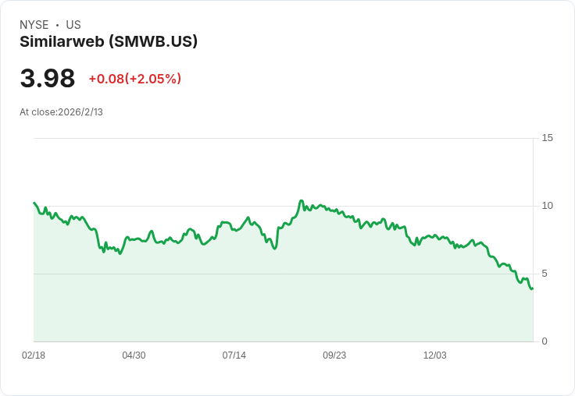Image resolution: width=575 pixels, height=396 pixels.
Task: Select the 12/03 date on x-axis
Action: point(434,355)
